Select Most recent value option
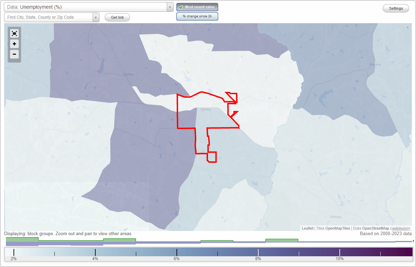416x267 pixels. [x=197, y=7]
